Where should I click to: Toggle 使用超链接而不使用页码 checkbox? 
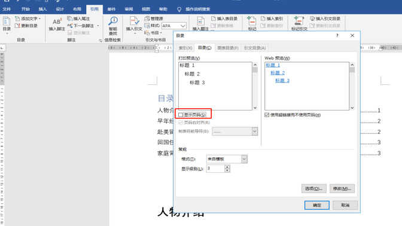tap(267, 115)
